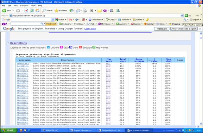Stop loading with the red X icon
Screen dimensions: 203x133
tap(26, 11)
